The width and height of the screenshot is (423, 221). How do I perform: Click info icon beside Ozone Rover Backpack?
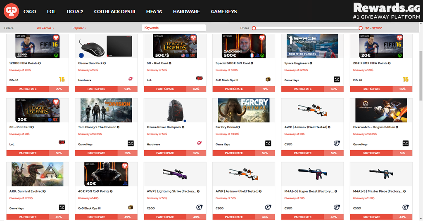tap(183, 127)
